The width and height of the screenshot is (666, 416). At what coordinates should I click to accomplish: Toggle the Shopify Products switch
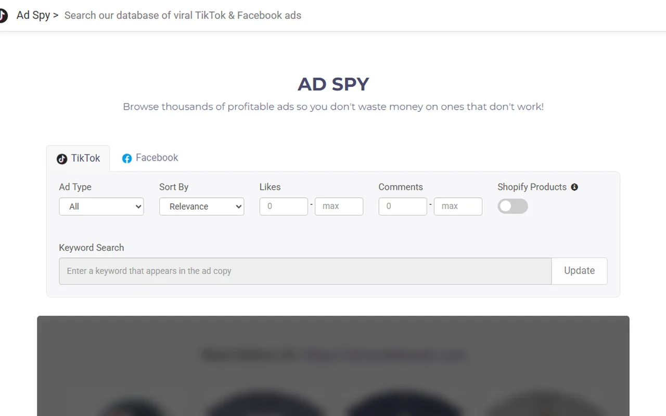[513, 206]
